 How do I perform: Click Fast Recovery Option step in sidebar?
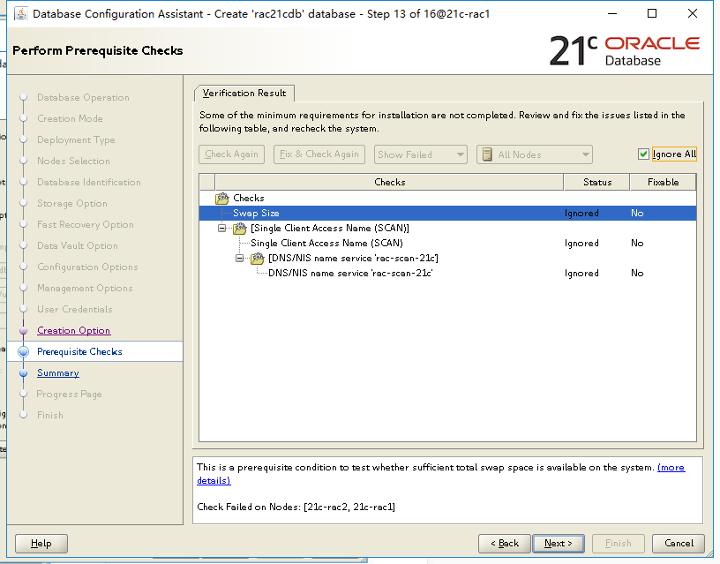[86, 224]
